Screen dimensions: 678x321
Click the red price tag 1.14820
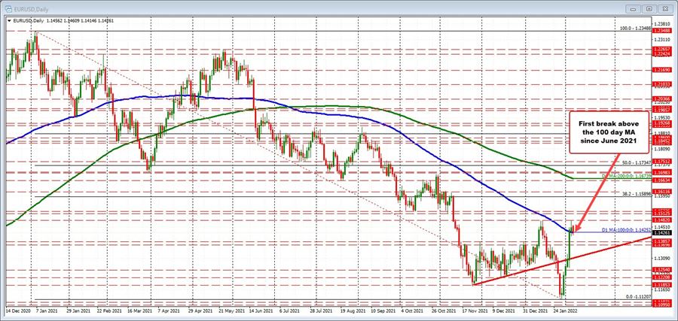click(x=661, y=220)
